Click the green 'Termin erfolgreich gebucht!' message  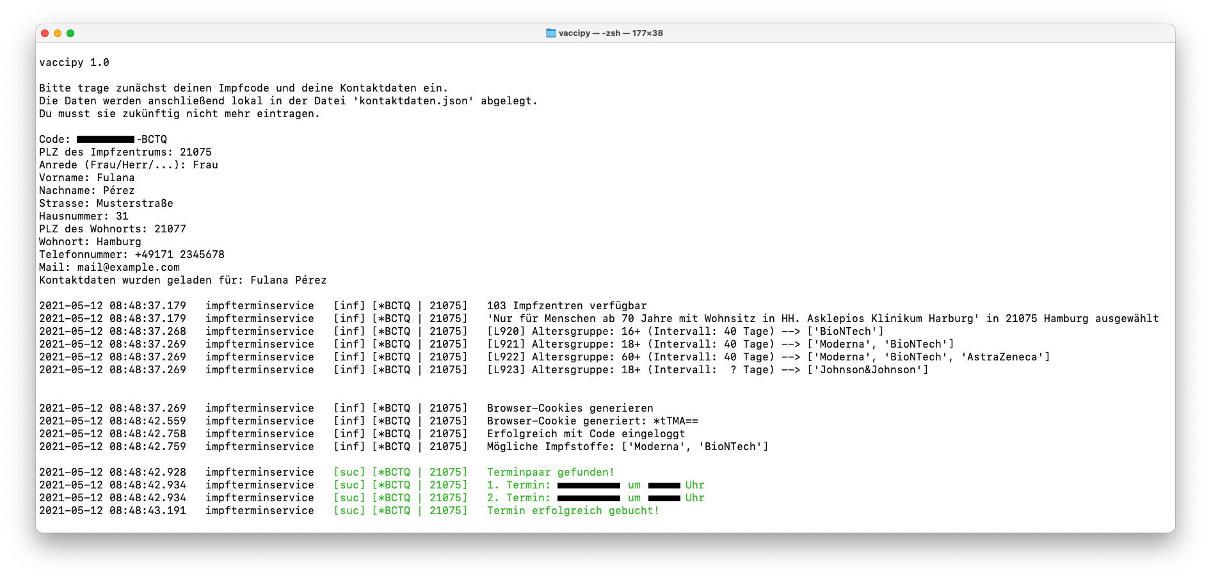573,511
